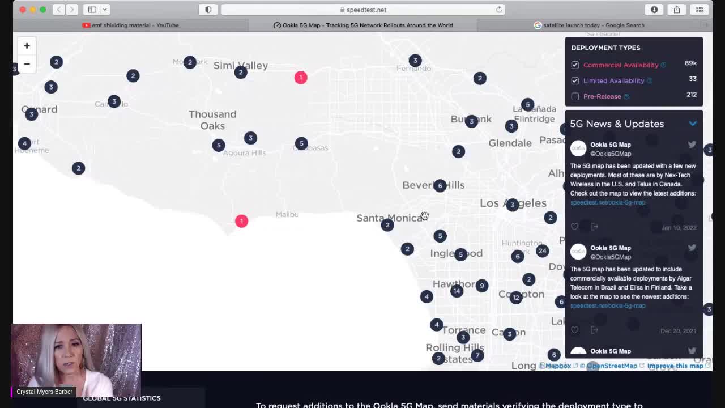
Task: Like the Jan 10, 2022 tweet
Action: click(x=575, y=227)
